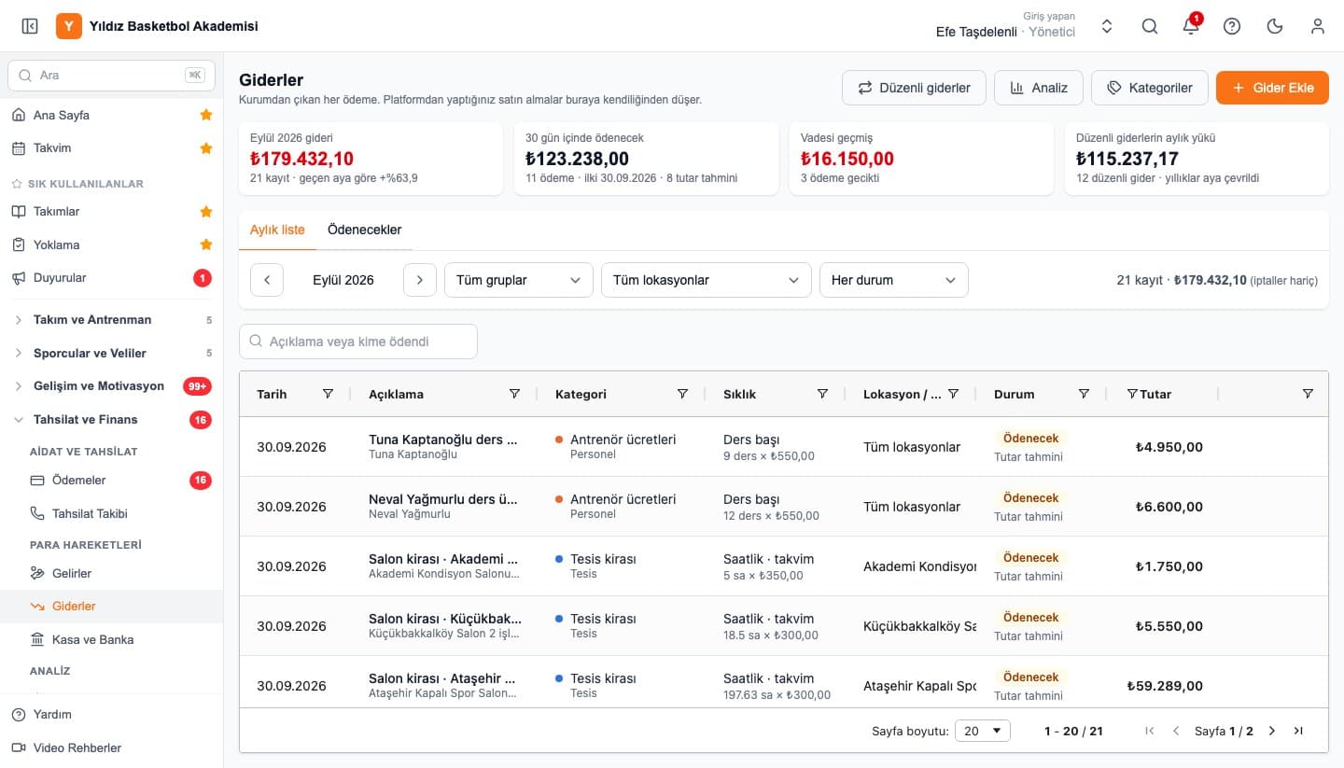Viewport: 1344px width, 768px height.
Task: Select Aylık liste tab
Action: tap(277, 230)
